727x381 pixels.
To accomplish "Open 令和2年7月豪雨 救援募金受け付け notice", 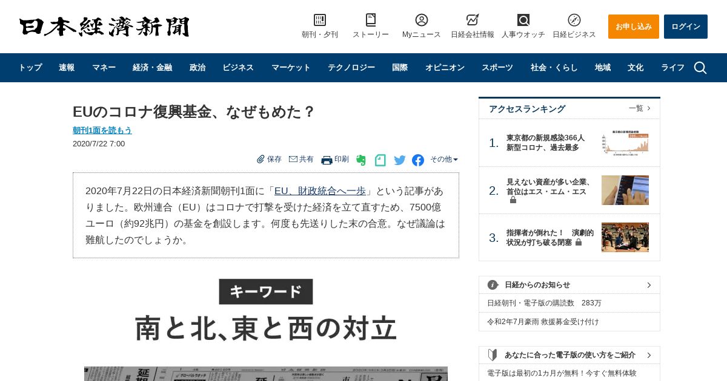I will (543, 322).
